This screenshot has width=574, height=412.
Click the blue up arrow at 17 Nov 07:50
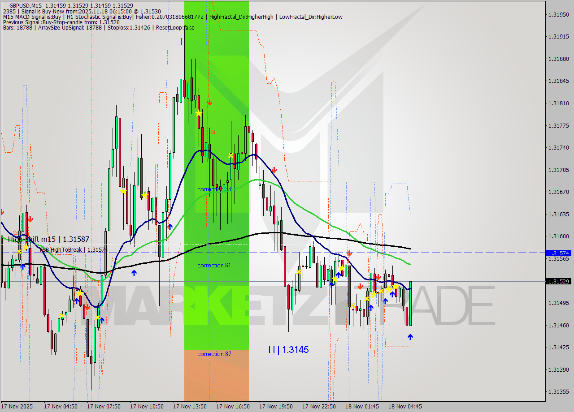pyautogui.click(x=102, y=320)
